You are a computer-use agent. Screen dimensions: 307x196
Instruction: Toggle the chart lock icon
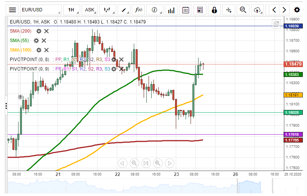pyautogui.click(x=214, y=10)
